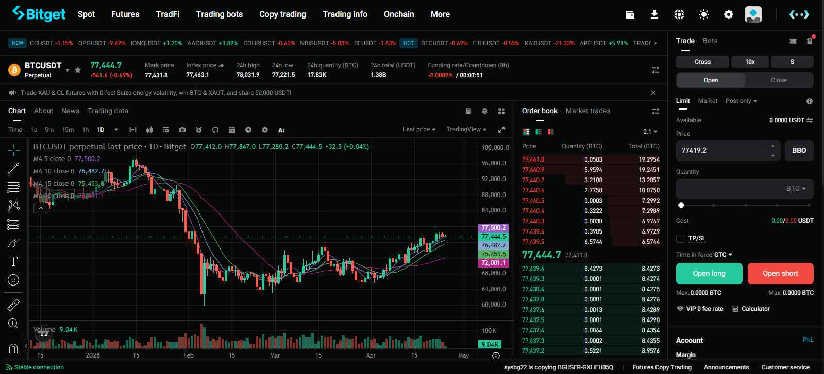Show both bids and asks order book view

click(526, 132)
